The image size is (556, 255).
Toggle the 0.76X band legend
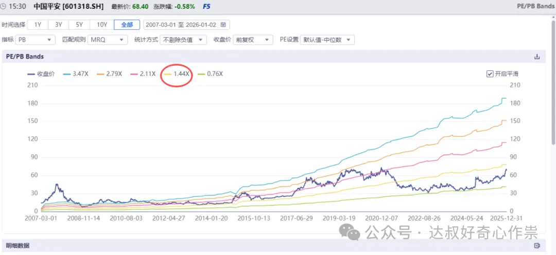(210, 74)
